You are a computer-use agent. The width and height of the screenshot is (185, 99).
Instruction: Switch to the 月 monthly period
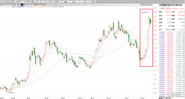pos(27,5)
